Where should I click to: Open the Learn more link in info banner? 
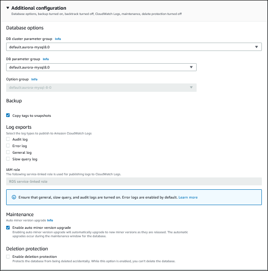(188, 197)
